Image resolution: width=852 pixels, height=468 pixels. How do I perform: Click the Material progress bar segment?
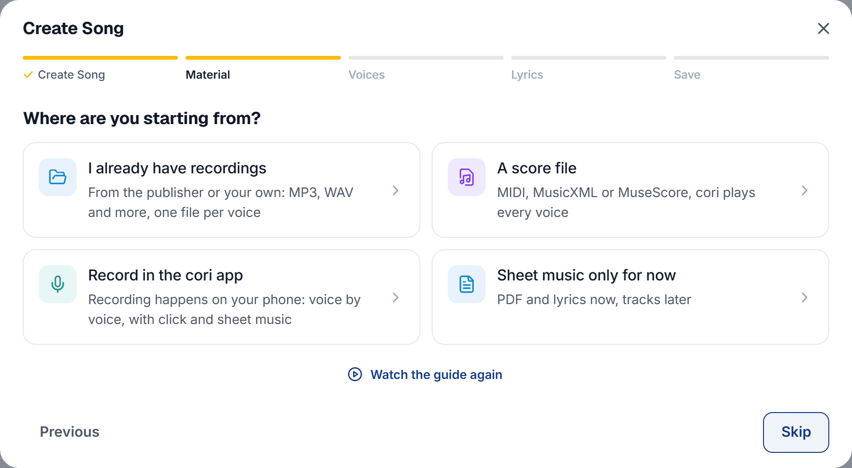coord(263,58)
